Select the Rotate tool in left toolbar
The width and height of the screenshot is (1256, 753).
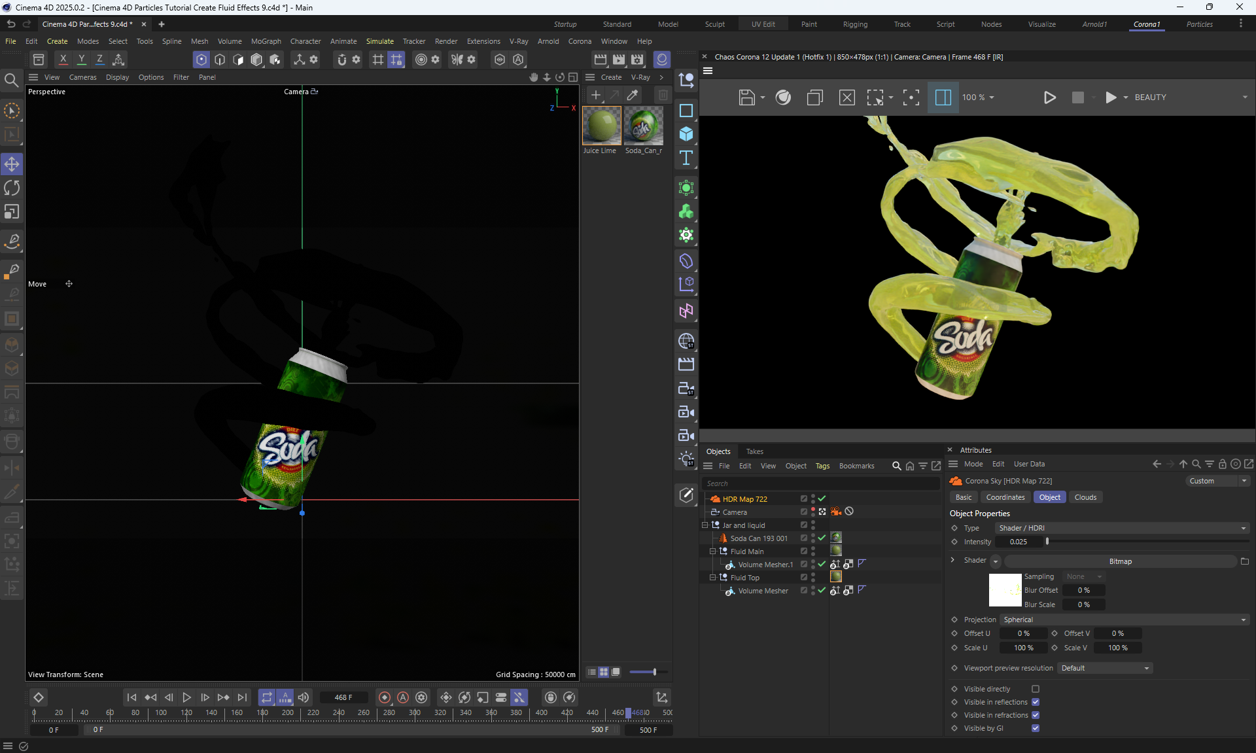[12, 188]
